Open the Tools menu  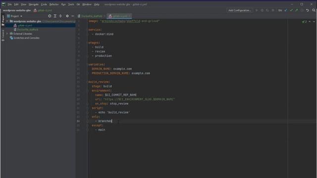[x=71, y=4]
